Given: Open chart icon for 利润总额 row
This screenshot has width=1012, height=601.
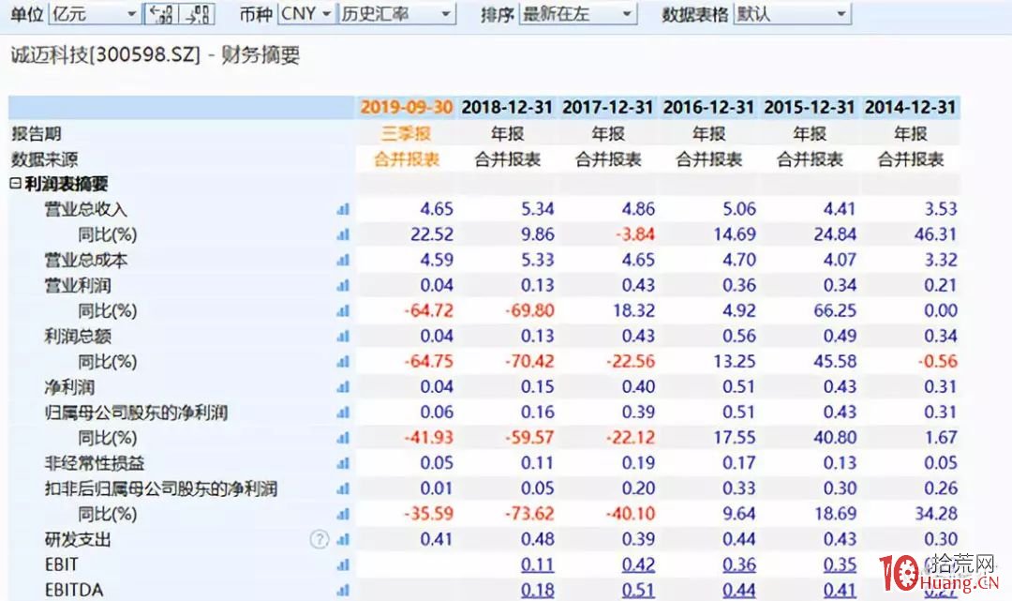Looking at the screenshot, I should 343,337.
